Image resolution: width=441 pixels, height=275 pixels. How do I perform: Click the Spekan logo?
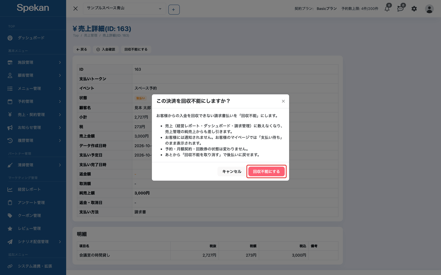(33, 8)
